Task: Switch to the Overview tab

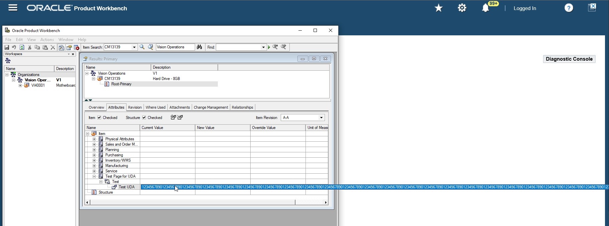Action: (x=96, y=107)
